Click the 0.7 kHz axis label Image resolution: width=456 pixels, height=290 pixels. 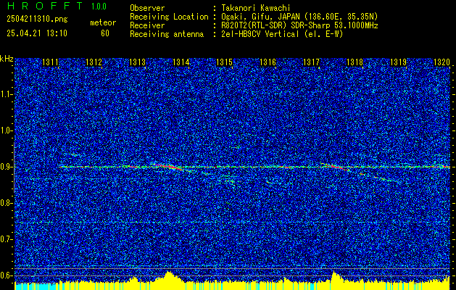click(6, 239)
